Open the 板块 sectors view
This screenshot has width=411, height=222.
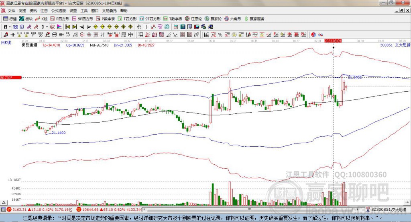tap(26, 19)
